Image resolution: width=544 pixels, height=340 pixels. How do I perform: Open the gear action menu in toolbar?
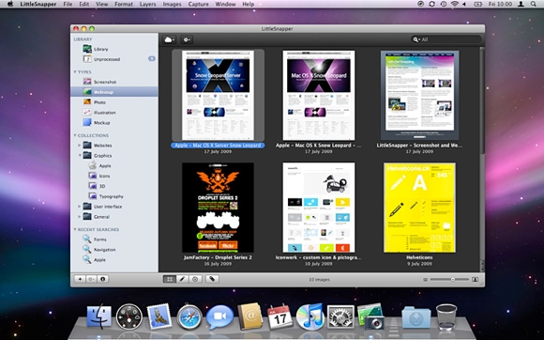[187, 39]
